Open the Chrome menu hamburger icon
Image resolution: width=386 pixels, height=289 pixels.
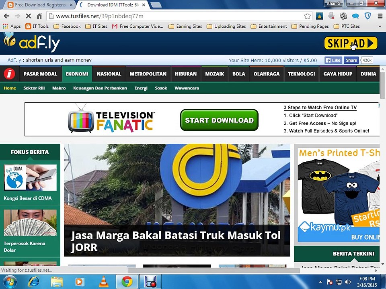[380, 16]
